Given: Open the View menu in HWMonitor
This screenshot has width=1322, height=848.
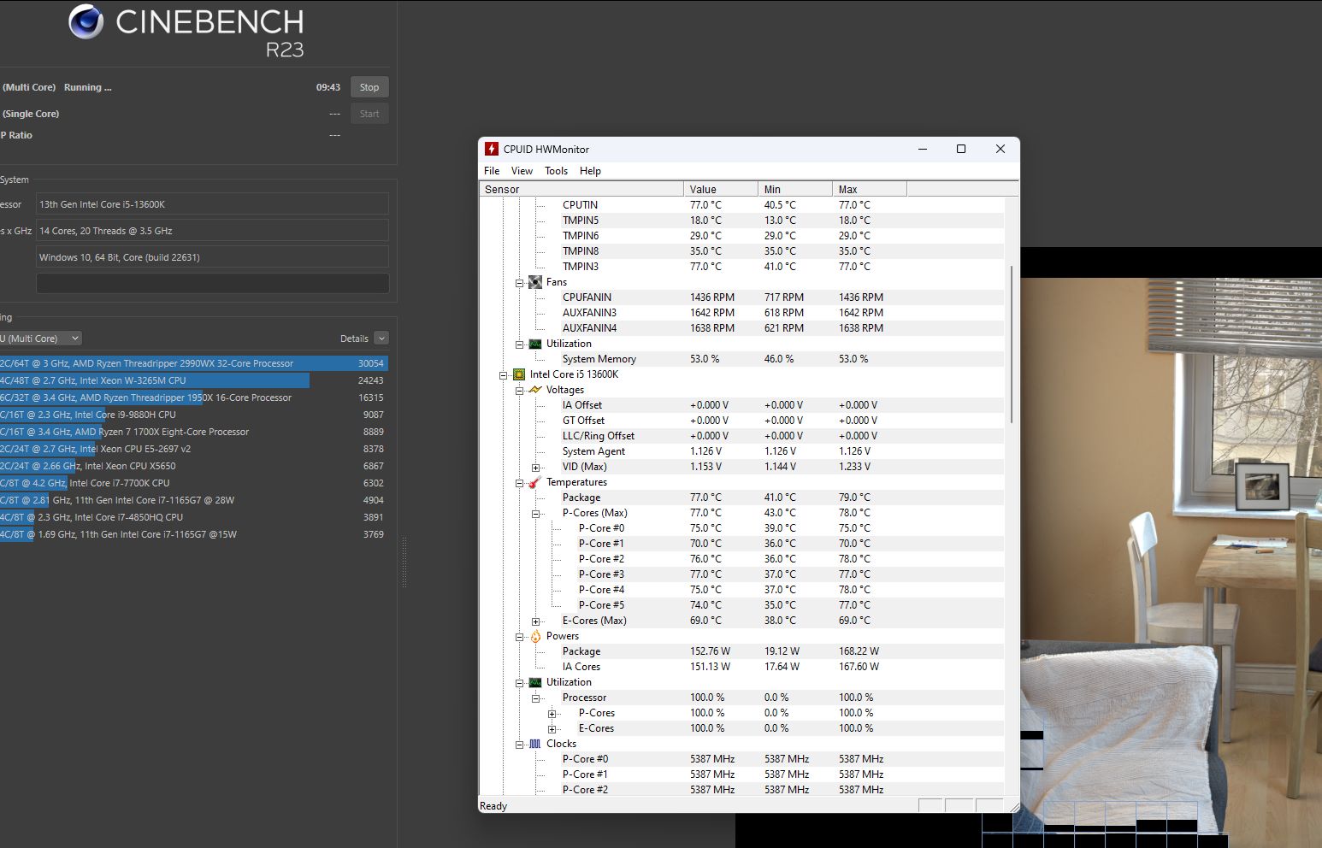Looking at the screenshot, I should [x=522, y=171].
